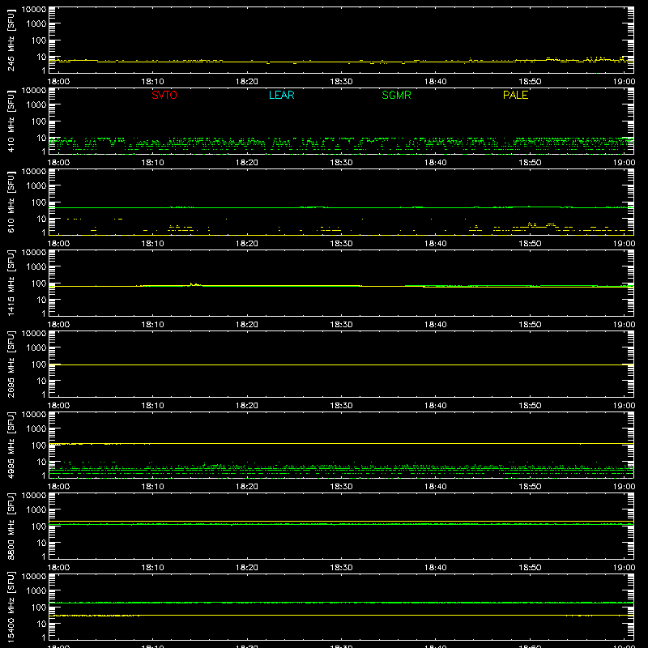Click 18:10 label under the 245 MHz plot

pyautogui.click(x=152, y=82)
